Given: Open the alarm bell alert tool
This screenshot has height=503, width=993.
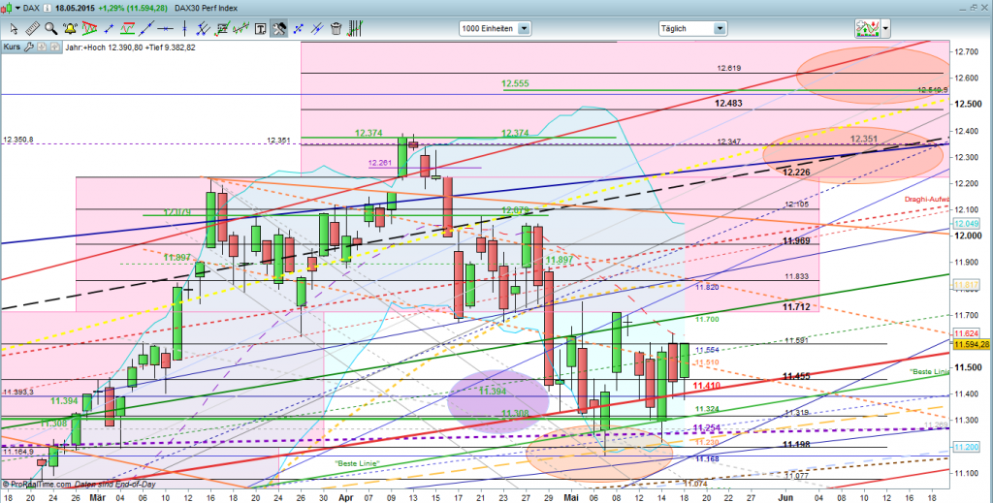Looking at the screenshot, I should click(70, 28).
